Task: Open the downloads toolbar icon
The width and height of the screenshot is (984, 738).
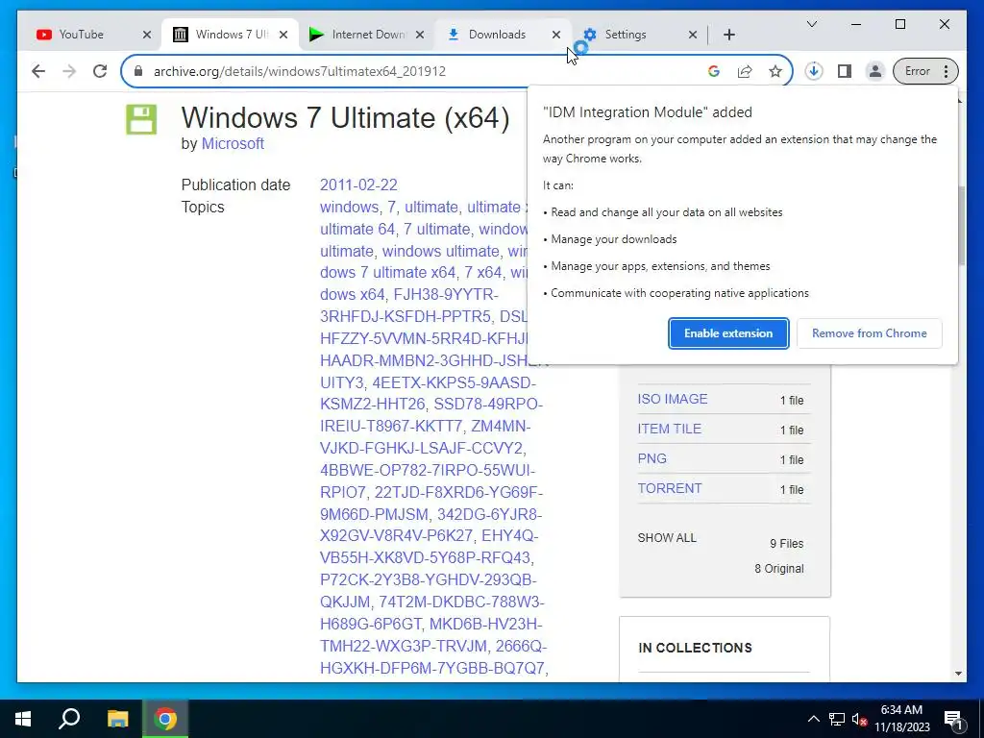Action: 814,71
